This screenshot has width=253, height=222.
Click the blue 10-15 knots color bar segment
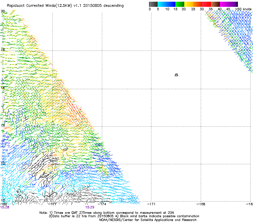pyautogui.click(x=171, y=4)
